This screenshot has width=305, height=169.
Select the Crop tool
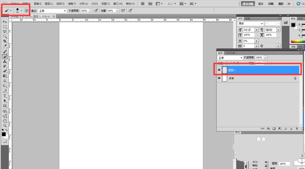[5, 41]
